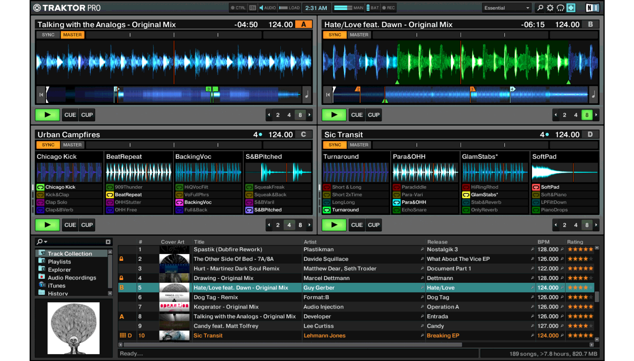
Task: Open the deck C letter menu
Action: click(304, 135)
